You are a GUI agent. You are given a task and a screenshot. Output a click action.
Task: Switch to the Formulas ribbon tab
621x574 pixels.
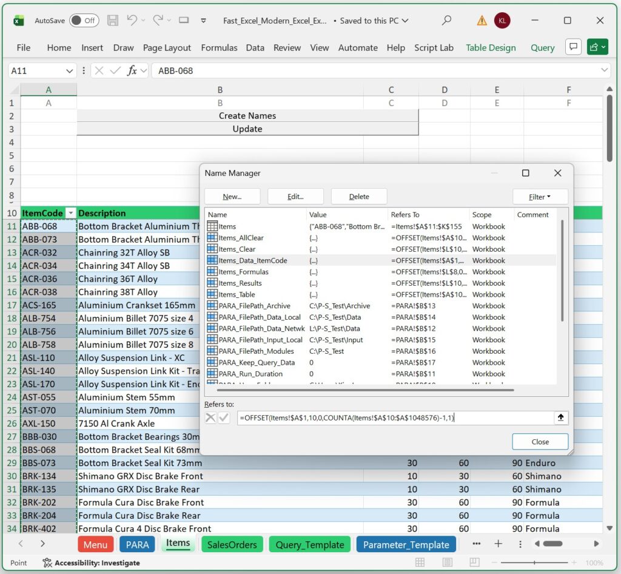tap(219, 47)
